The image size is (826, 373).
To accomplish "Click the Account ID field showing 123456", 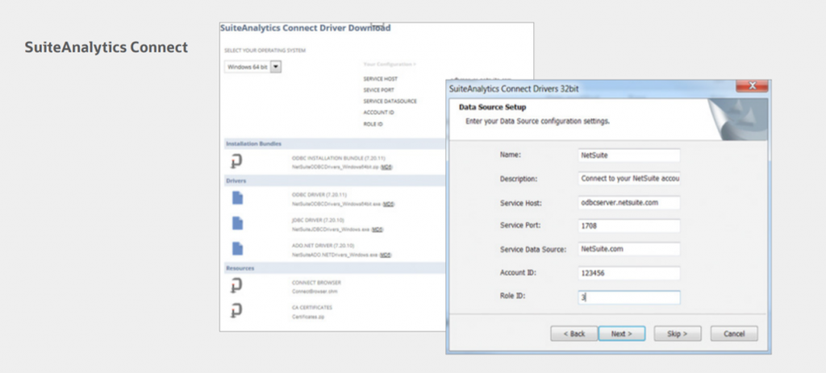I will click(x=628, y=273).
